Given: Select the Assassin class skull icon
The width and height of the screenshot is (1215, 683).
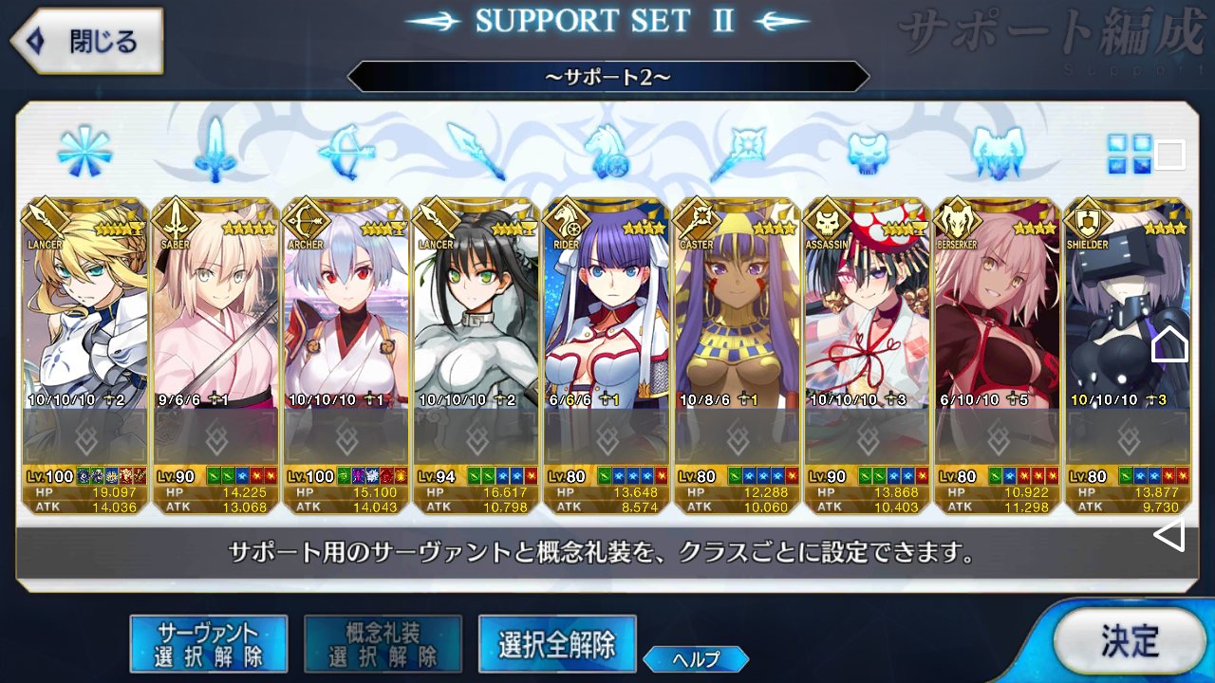Looking at the screenshot, I should pyautogui.click(x=868, y=152).
